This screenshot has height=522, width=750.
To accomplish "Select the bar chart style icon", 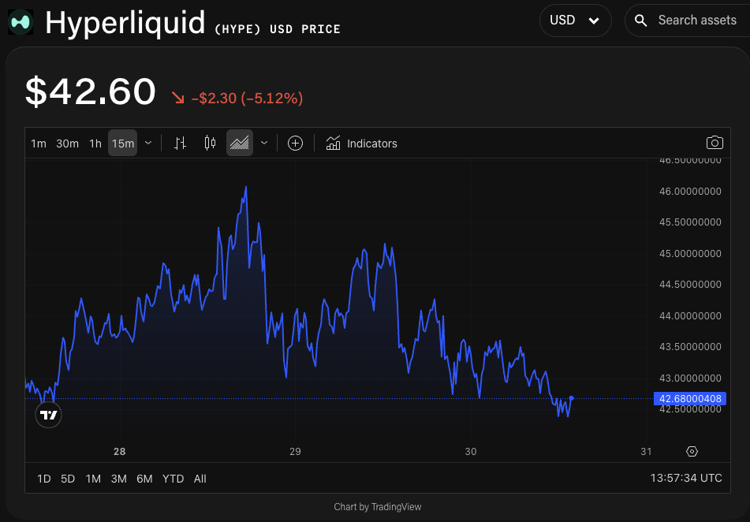I will (180, 143).
